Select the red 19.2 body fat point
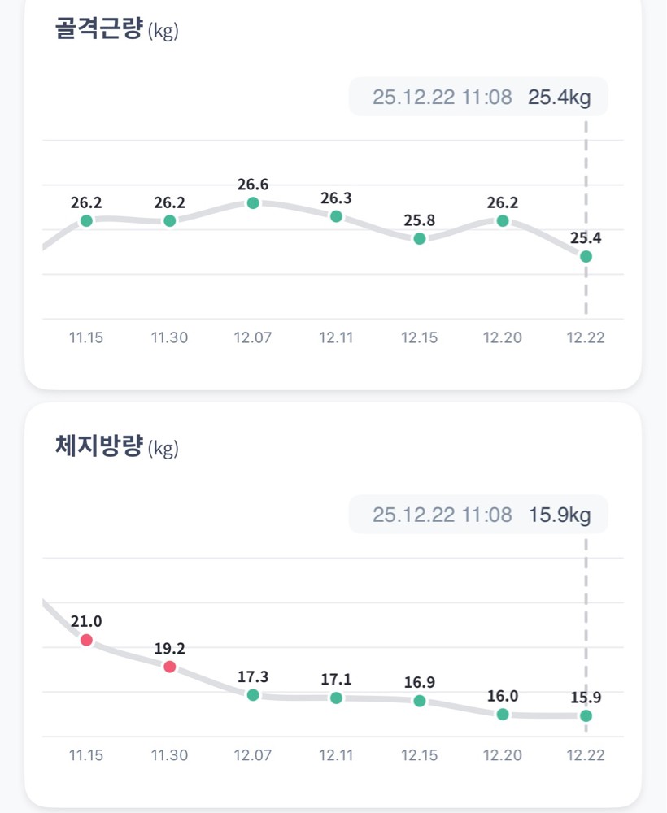 pos(169,667)
